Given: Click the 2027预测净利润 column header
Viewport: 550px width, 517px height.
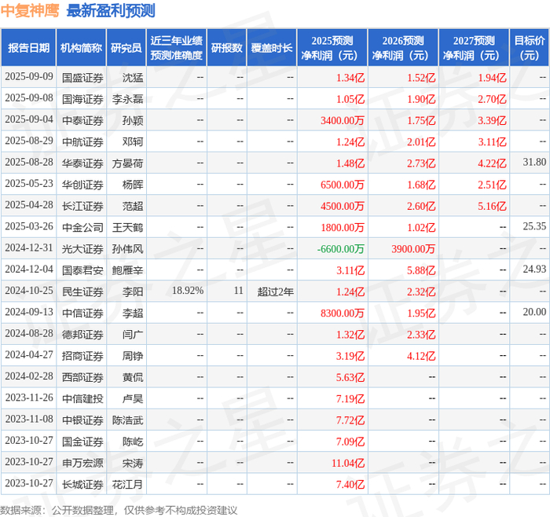Looking at the screenshot, I should (474, 48).
